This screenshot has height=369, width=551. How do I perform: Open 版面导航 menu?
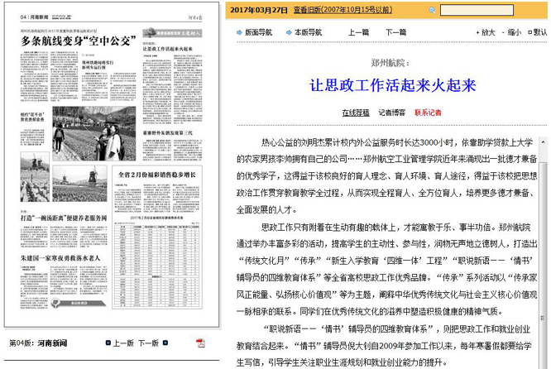[258, 32]
